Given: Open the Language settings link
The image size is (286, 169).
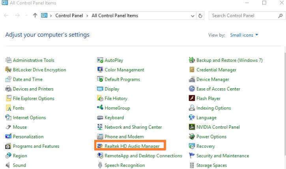Looking at the screenshot, I should point(206,118).
